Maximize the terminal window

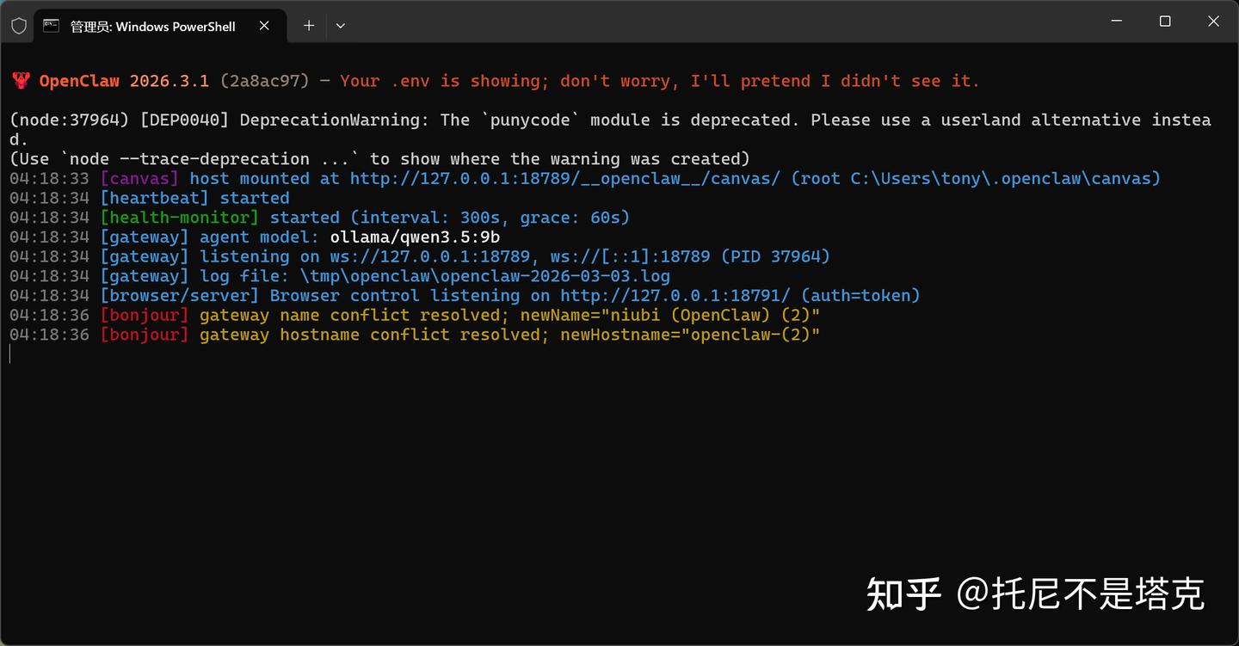(x=1165, y=22)
